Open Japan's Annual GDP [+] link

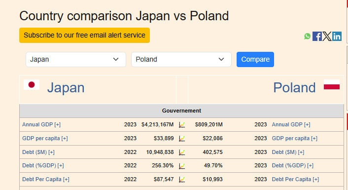[41, 124]
